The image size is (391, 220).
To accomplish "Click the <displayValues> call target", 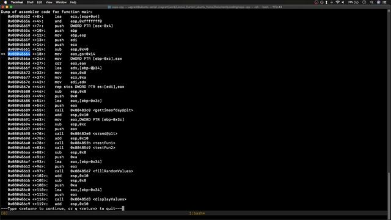I will pyautogui.click(x=109, y=199).
